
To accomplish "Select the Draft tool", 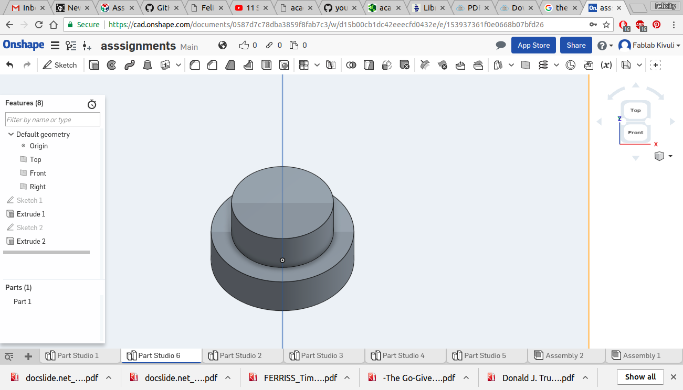I will point(230,65).
